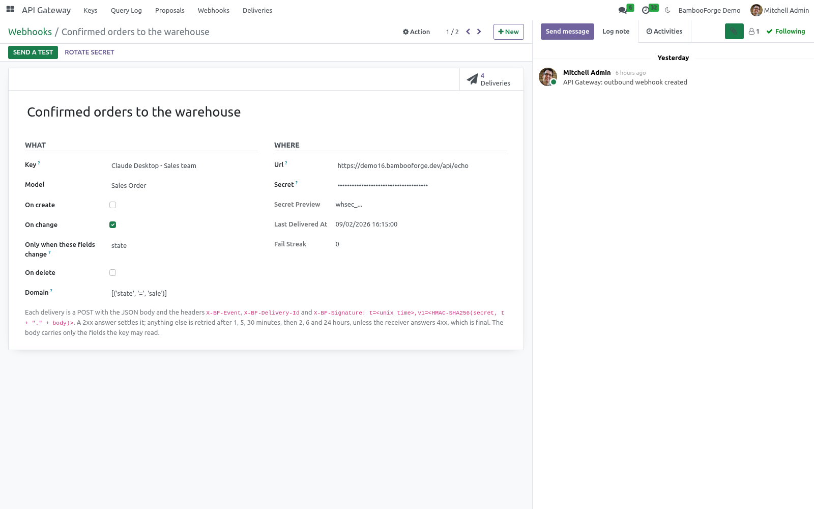
Task: Show help tooltip next to Url
Action: click(286, 163)
